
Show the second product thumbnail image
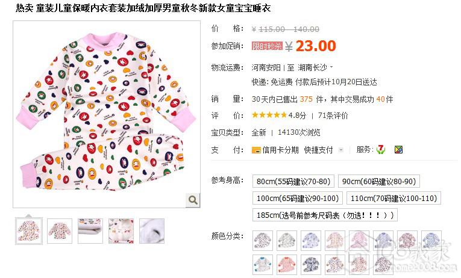pos(60,231)
